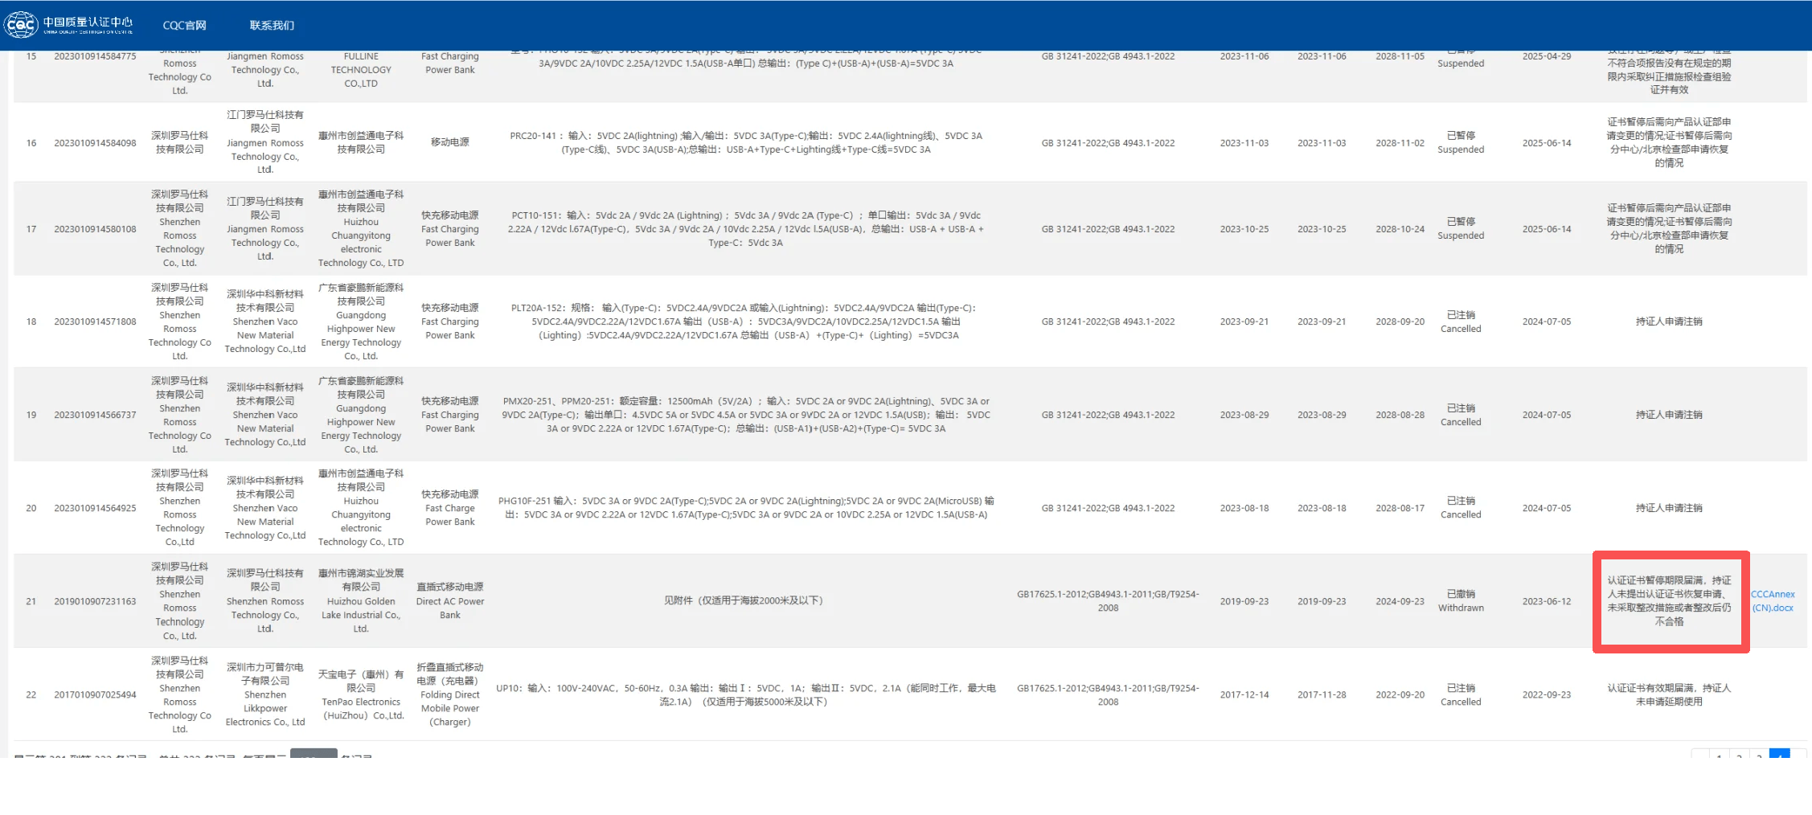The image size is (1812, 815).
Task: Click expiry date 2024-09-23
Action: coord(1400,601)
